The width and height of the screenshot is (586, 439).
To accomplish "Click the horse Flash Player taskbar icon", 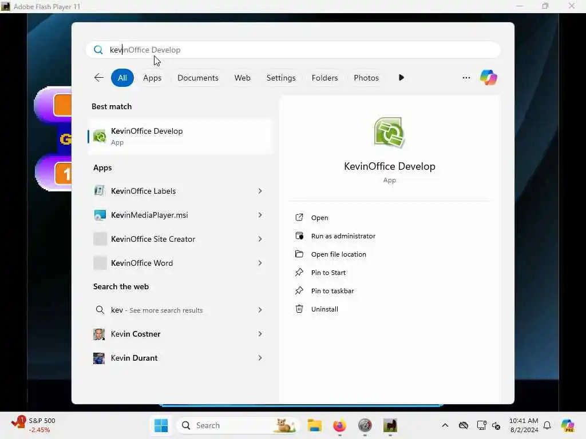I will (390, 425).
